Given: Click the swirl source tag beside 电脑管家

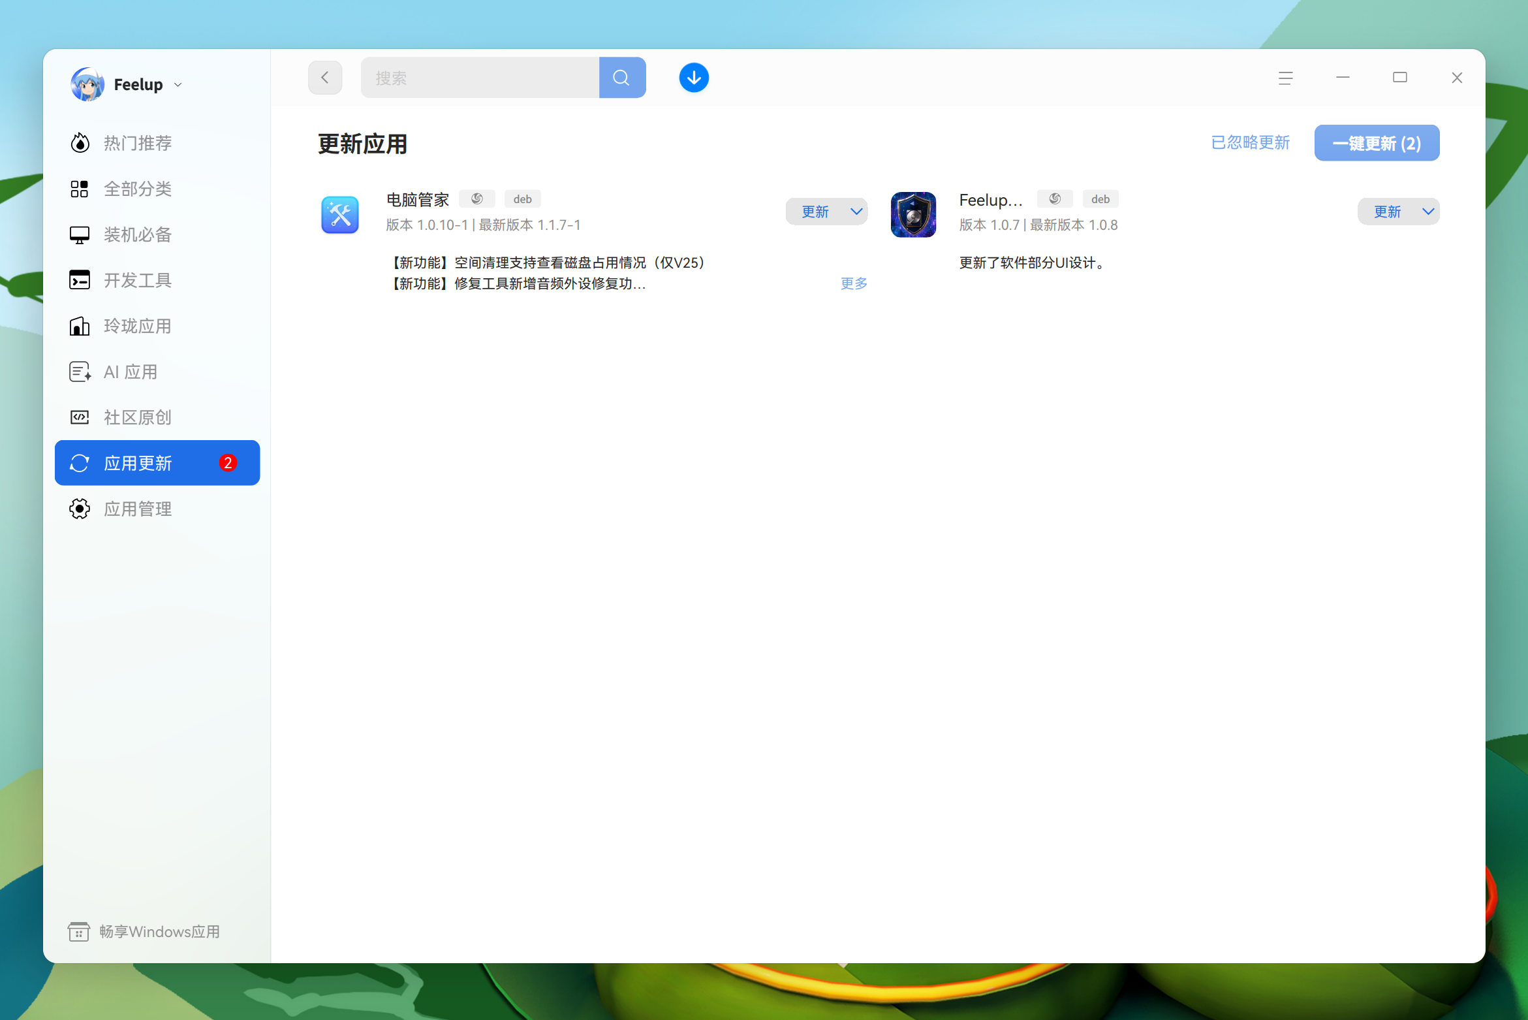Looking at the screenshot, I should click(x=477, y=199).
